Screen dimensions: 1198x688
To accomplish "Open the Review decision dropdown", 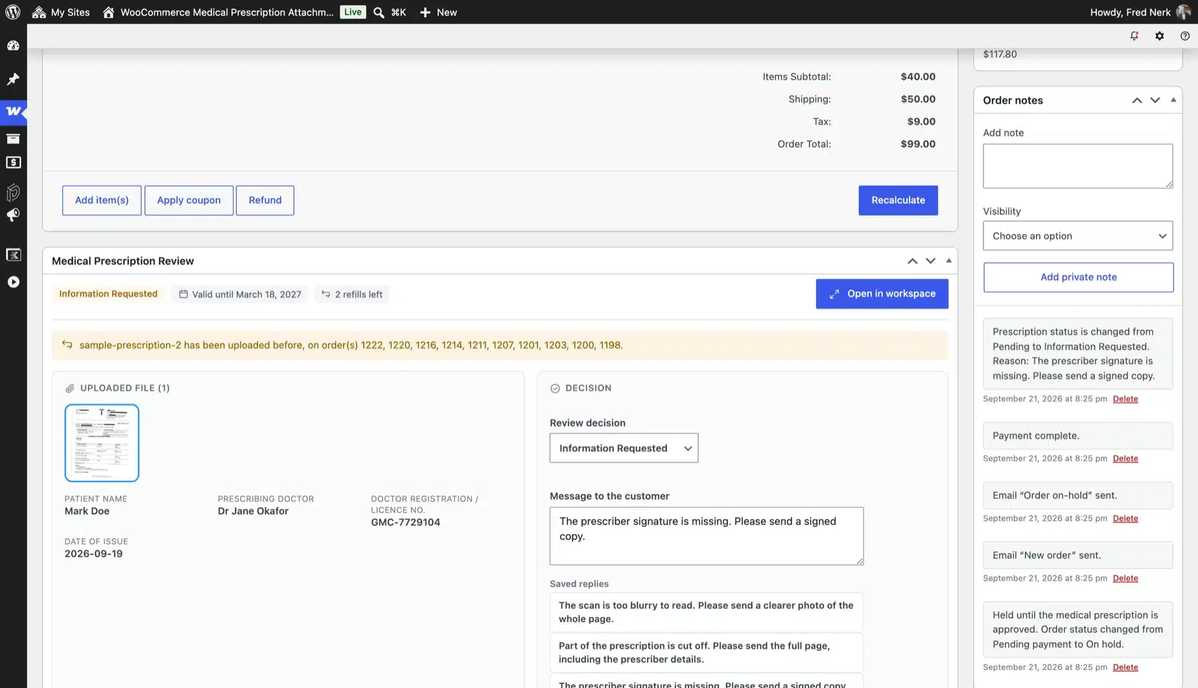I will click(624, 448).
